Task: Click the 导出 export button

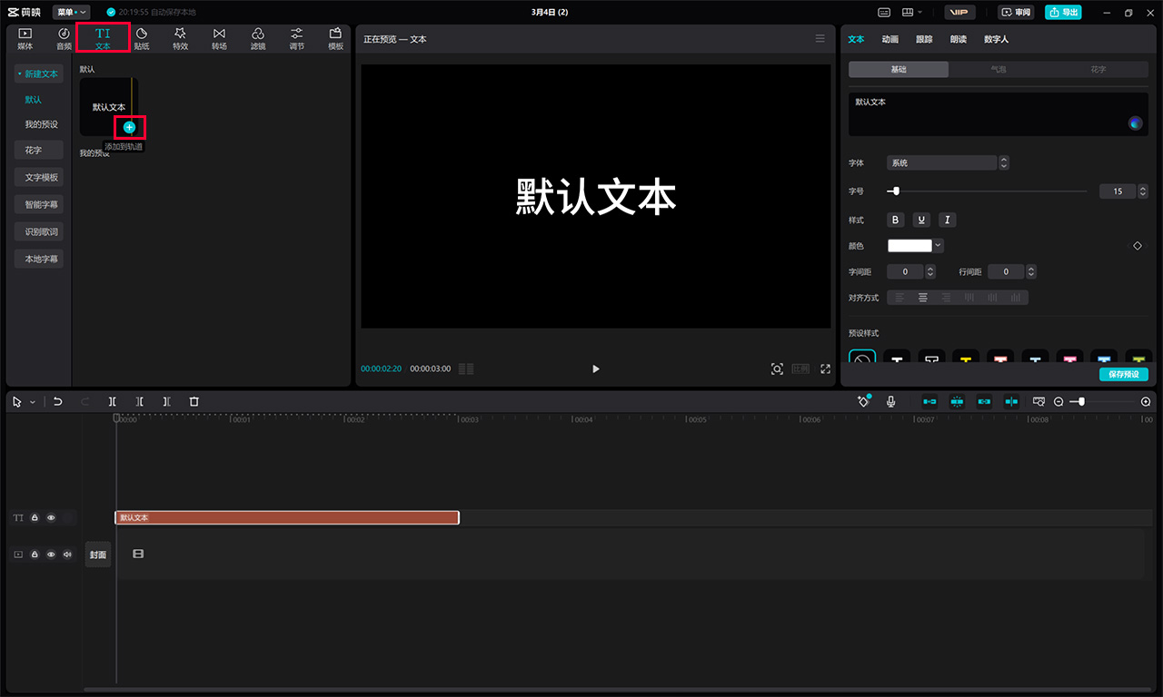Action: (1063, 12)
